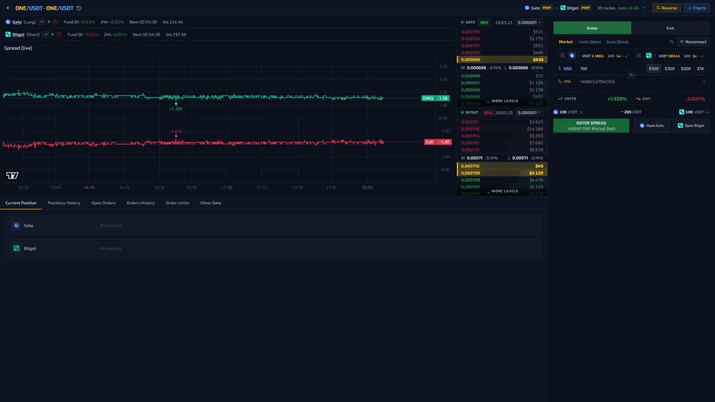Screen dimensions: 715x402
Task: Open the Bitget order book tick size dropdown
Action: [528, 113]
